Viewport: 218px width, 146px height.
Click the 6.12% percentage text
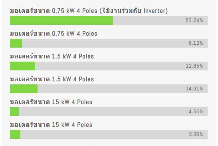click(196, 43)
